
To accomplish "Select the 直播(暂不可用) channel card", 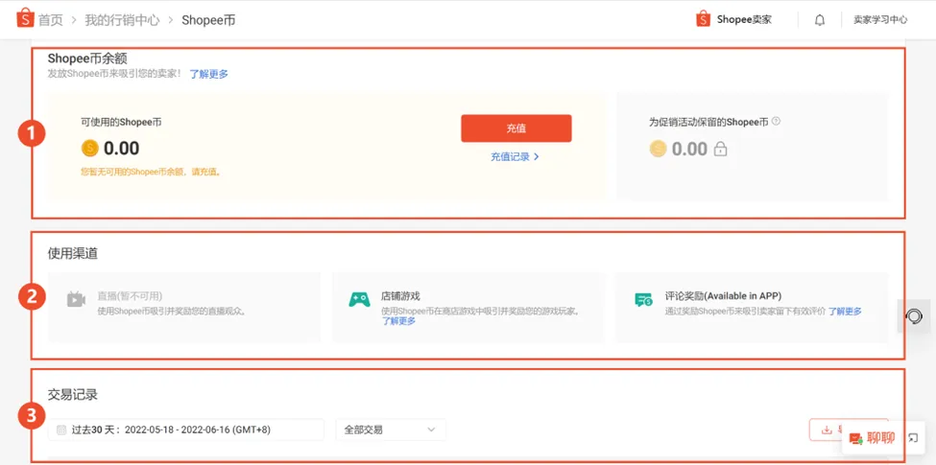I will pos(184,307).
